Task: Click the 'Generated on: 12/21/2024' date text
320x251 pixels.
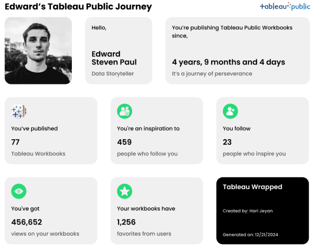Action: point(251,235)
